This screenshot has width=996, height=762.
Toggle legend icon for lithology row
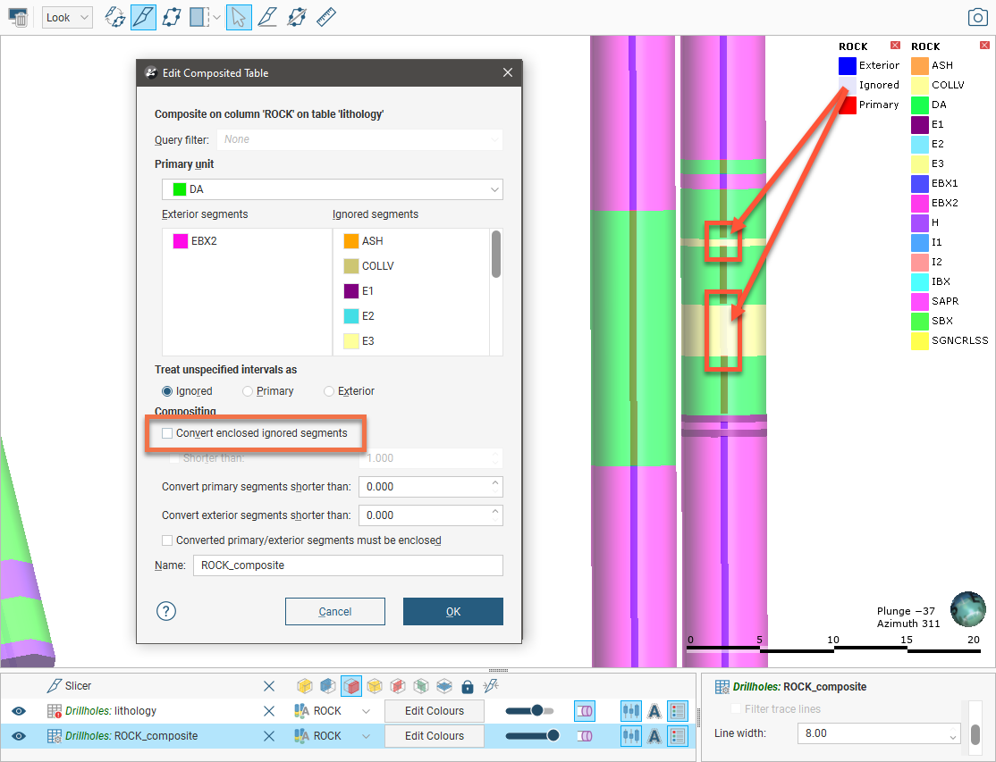[x=678, y=711]
